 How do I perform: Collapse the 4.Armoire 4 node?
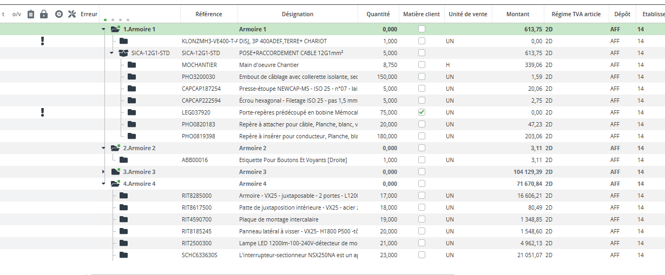click(104, 184)
